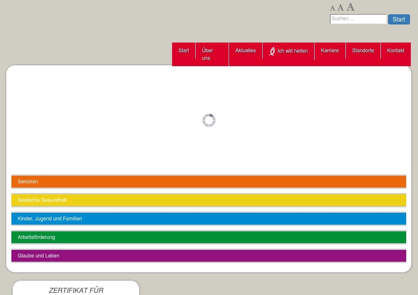This screenshot has width=418, height=295.
Task: Expand the purple Glaube und Leben bar
Action: 208,256
